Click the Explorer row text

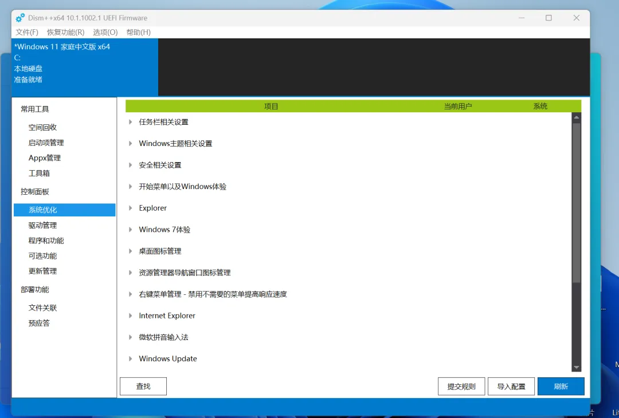tap(153, 208)
